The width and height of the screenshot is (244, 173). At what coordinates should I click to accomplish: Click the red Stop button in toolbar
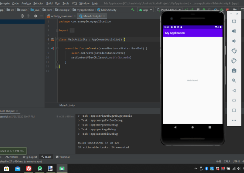coord(227,10)
